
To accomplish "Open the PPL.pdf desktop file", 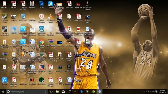I will pyautogui.click(x=14, y=5).
